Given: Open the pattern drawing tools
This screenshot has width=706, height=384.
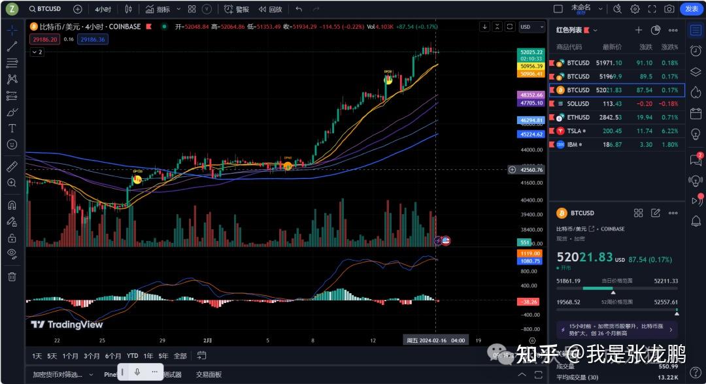Looking at the screenshot, I should tap(12, 79).
